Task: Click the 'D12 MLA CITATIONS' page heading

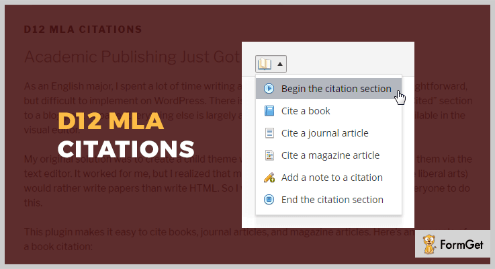Action: coord(83,30)
